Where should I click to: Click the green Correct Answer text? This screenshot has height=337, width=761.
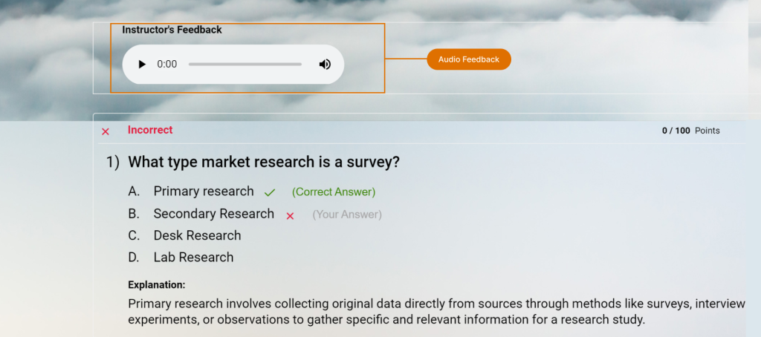click(x=334, y=192)
